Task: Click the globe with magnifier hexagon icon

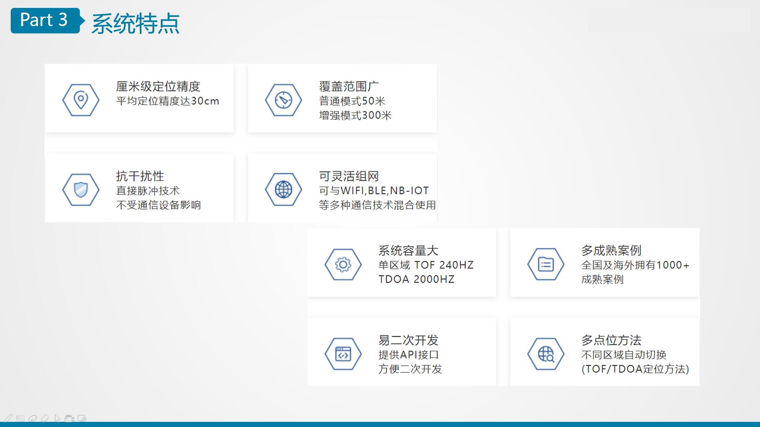Action: tap(546, 354)
